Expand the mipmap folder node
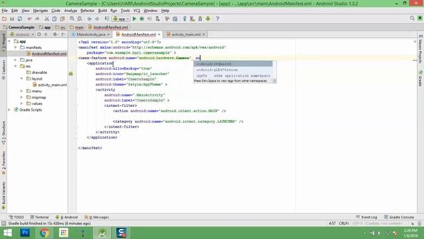This screenshot has height=239, width=424. click(22, 98)
